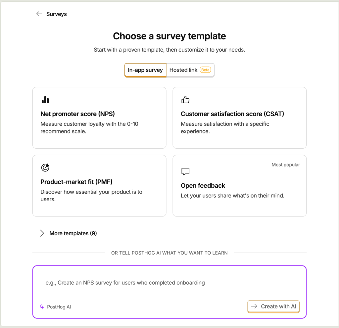
Task: Click the PMF target icon
Action: [x=45, y=167]
